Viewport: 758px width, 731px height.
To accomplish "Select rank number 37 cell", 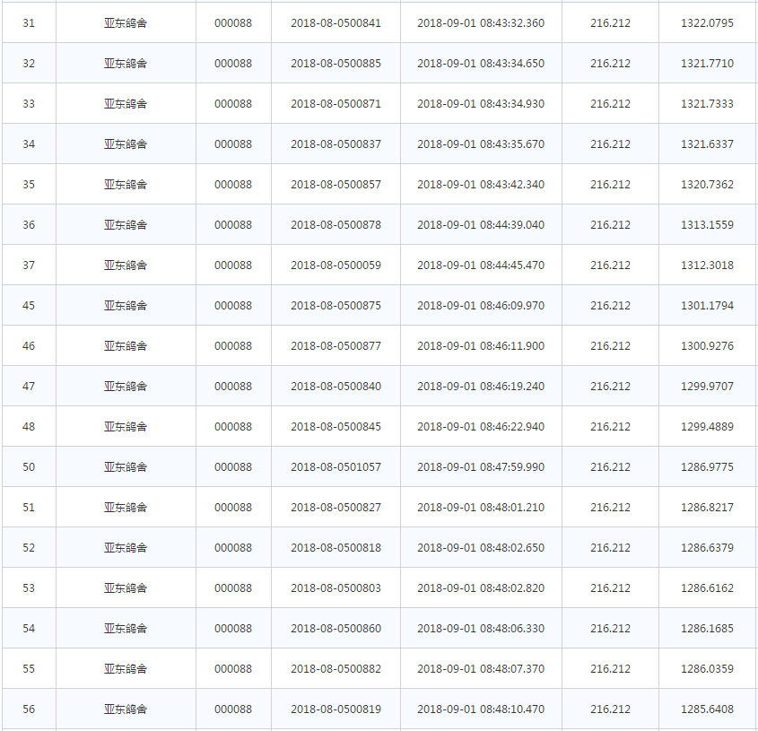I will tap(29, 265).
